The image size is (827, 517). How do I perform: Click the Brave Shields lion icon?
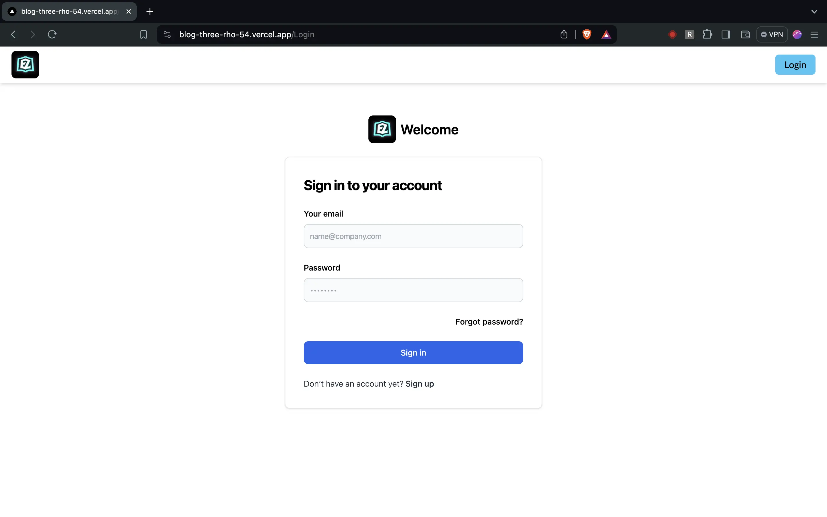587,34
